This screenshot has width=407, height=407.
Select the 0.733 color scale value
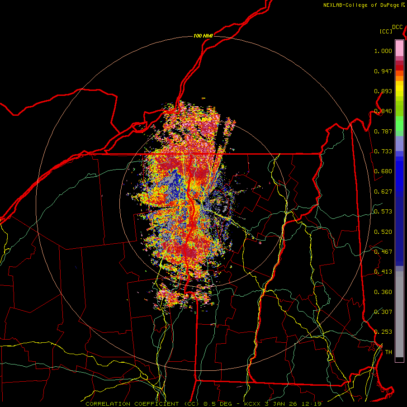point(383,151)
